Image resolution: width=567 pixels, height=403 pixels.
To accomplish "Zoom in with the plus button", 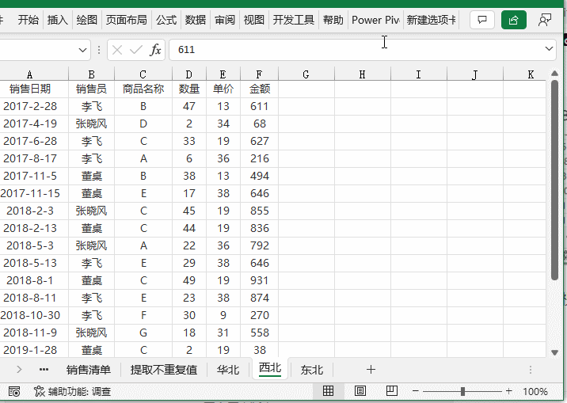I will tap(508, 391).
